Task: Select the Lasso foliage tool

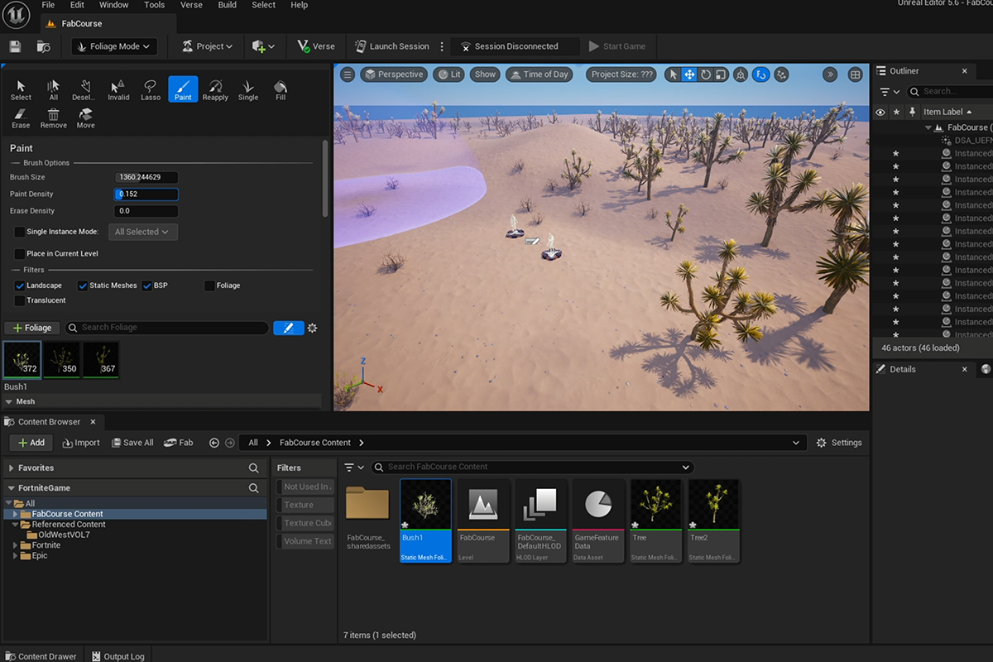Action: [x=150, y=89]
